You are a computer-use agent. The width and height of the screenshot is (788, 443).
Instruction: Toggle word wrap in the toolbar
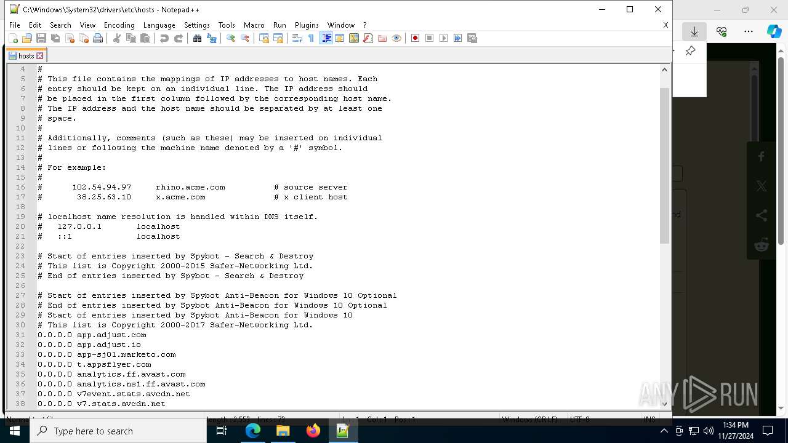297,38
